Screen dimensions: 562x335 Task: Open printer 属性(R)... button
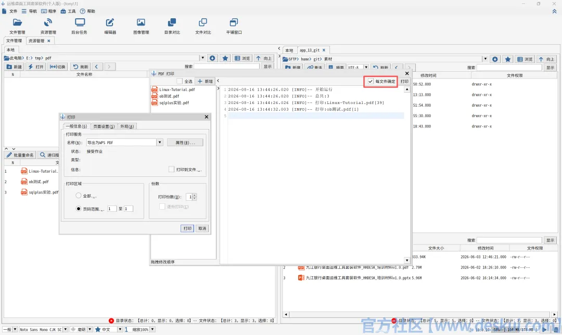(x=185, y=142)
